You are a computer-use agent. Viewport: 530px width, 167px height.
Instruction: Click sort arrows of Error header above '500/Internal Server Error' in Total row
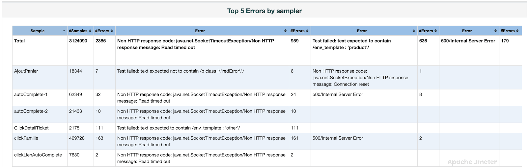point(495,31)
